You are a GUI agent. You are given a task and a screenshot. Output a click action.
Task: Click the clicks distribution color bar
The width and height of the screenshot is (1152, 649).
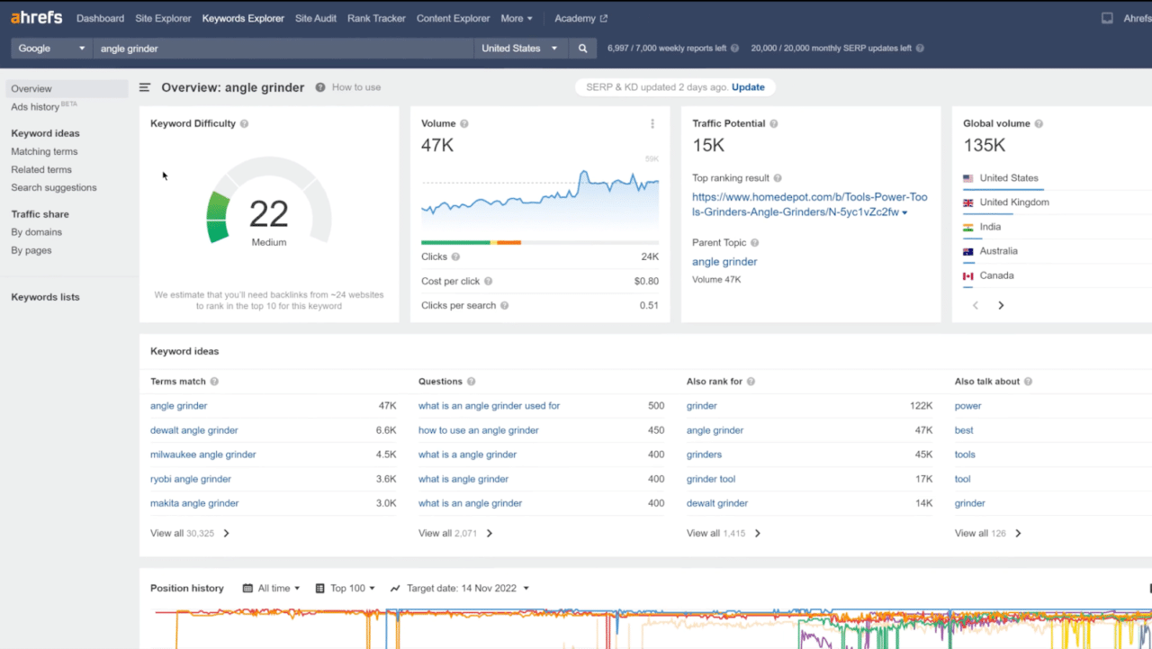(540, 242)
